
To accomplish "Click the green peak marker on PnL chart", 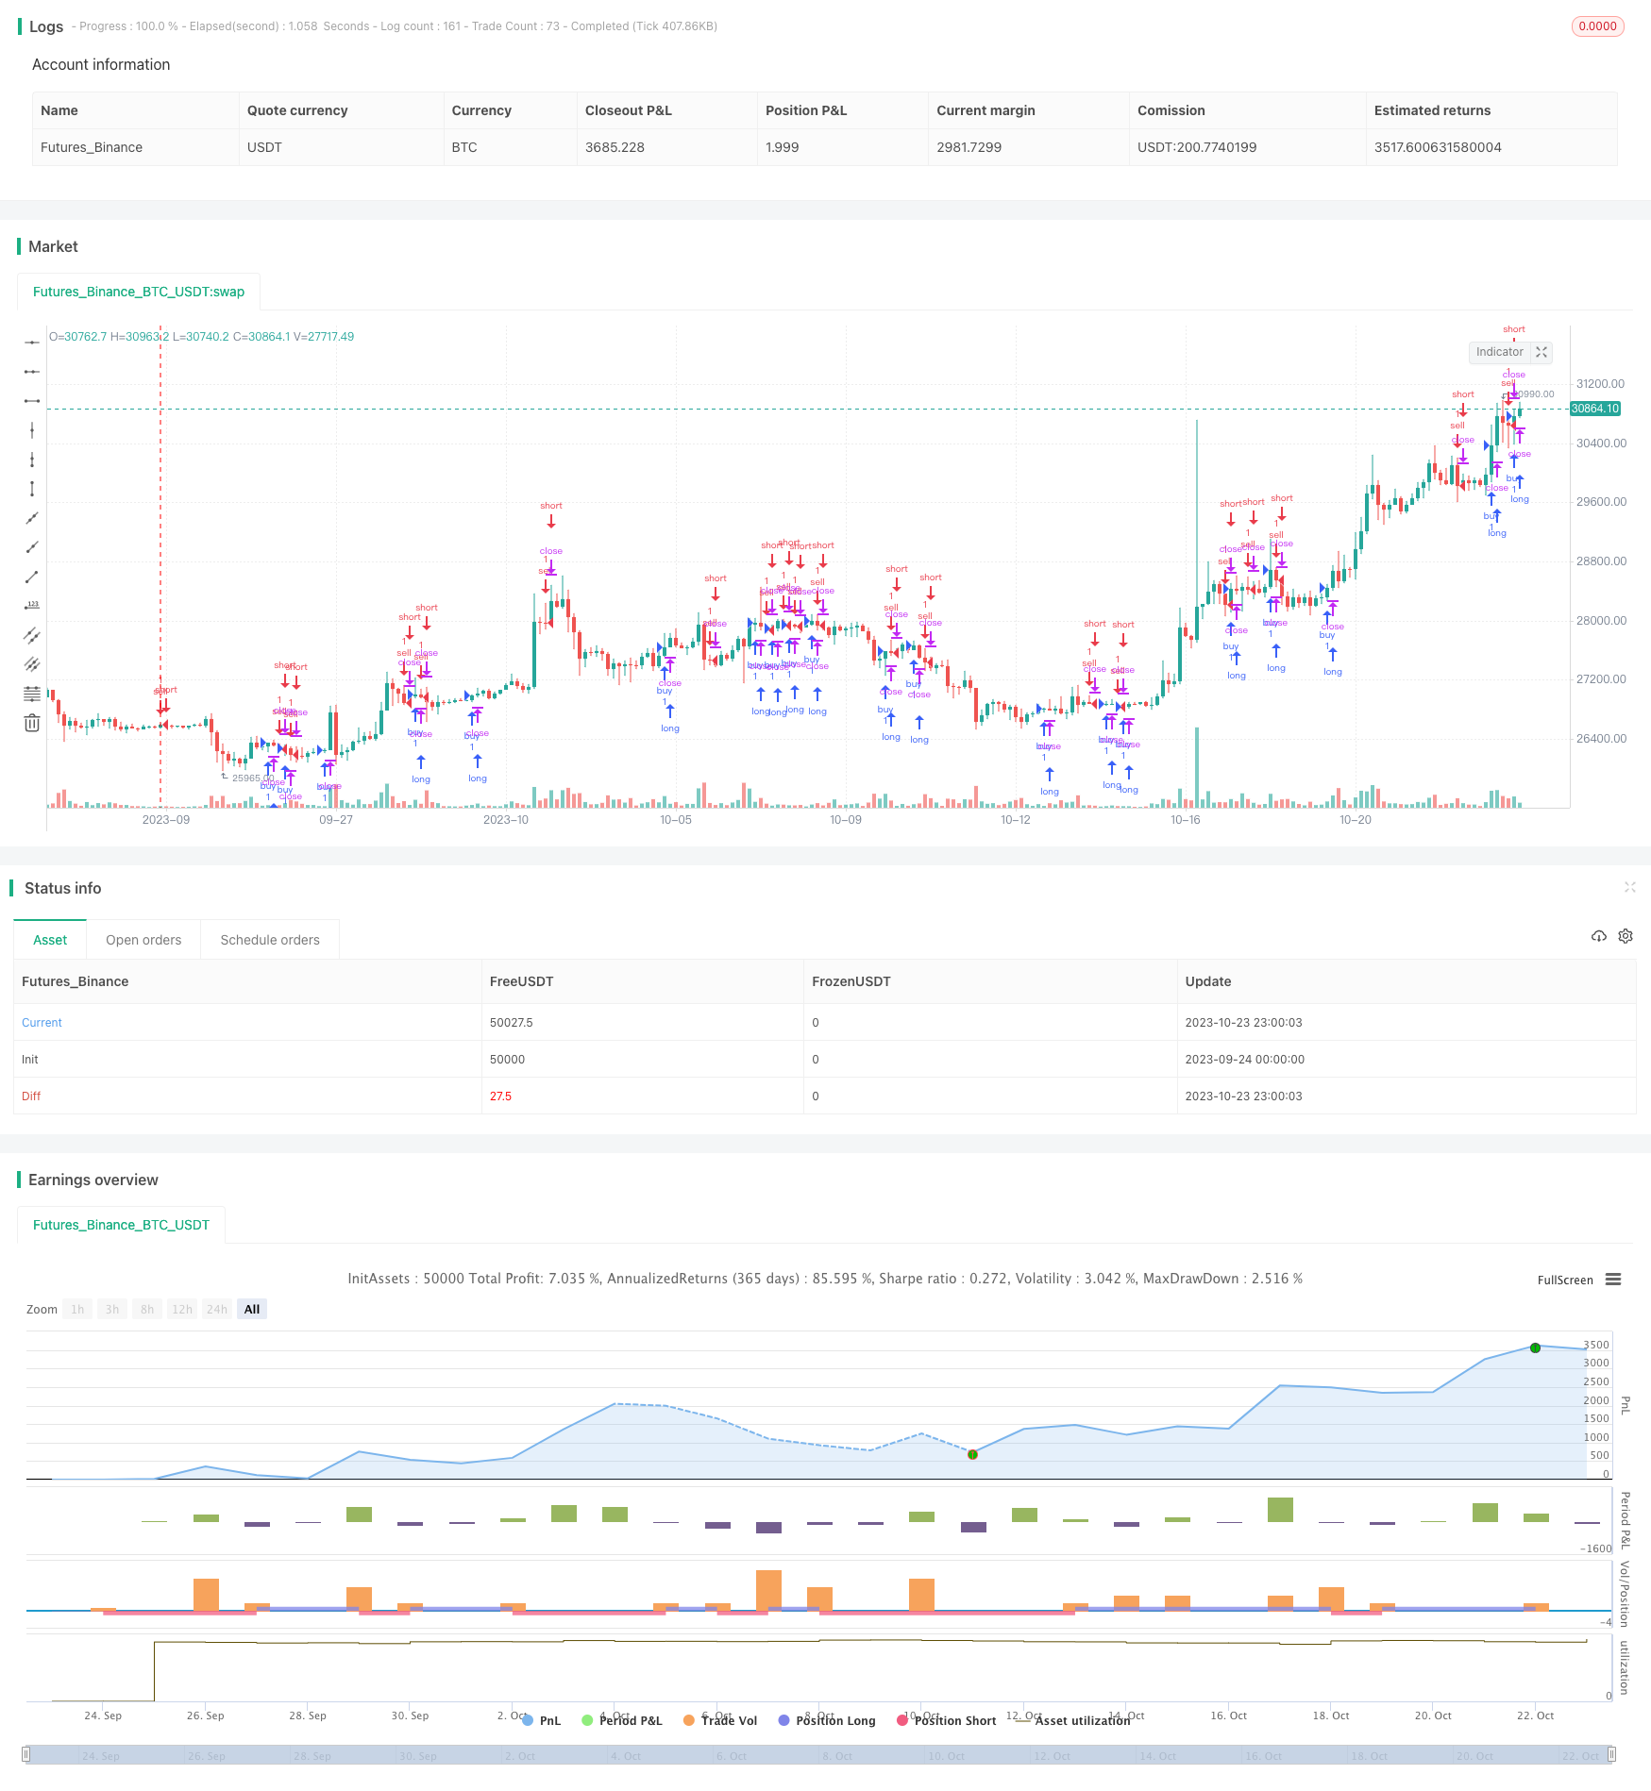I will click(x=1535, y=1347).
